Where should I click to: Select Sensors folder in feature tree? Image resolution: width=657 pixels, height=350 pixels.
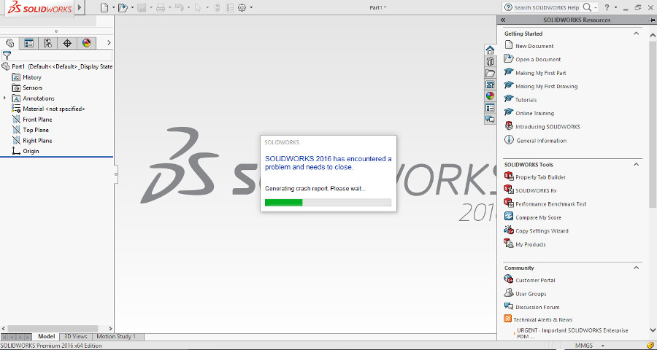27,87
